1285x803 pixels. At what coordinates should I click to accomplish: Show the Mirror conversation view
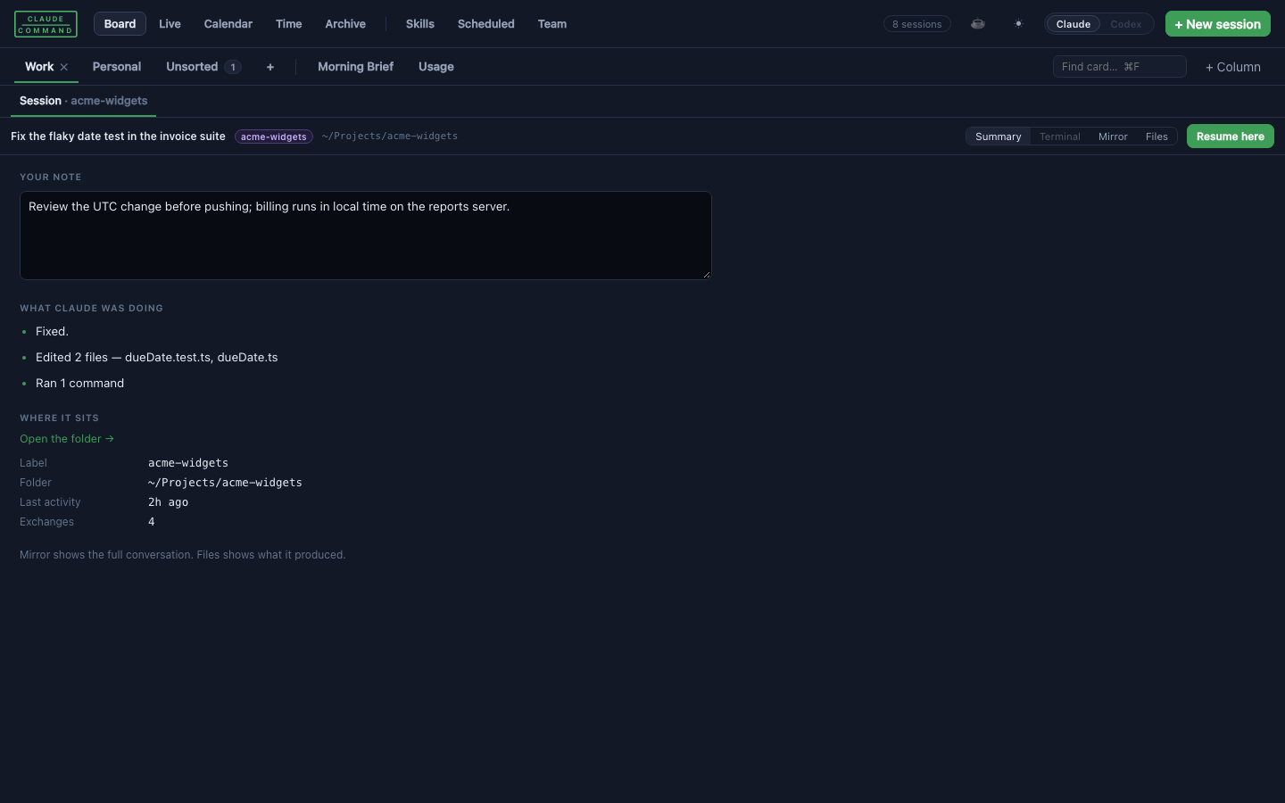pyautogui.click(x=1113, y=137)
